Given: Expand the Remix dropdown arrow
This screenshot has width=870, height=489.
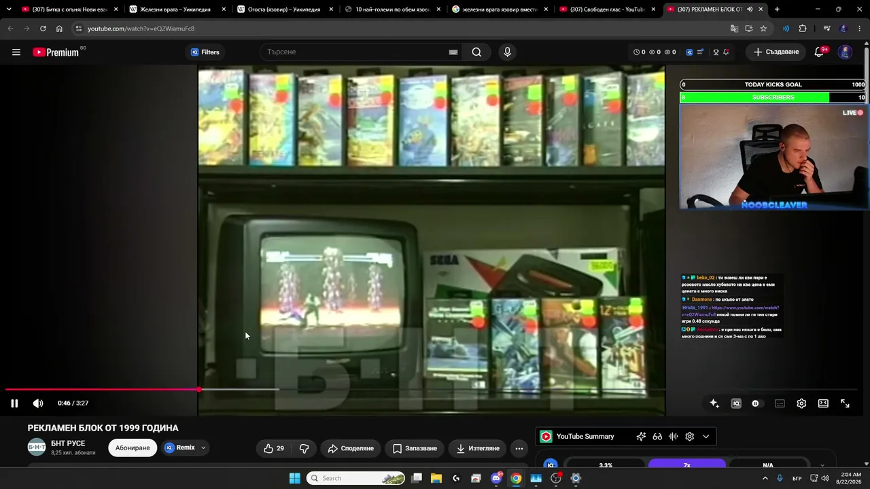Looking at the screenshot, I should (x=203, y=448).
